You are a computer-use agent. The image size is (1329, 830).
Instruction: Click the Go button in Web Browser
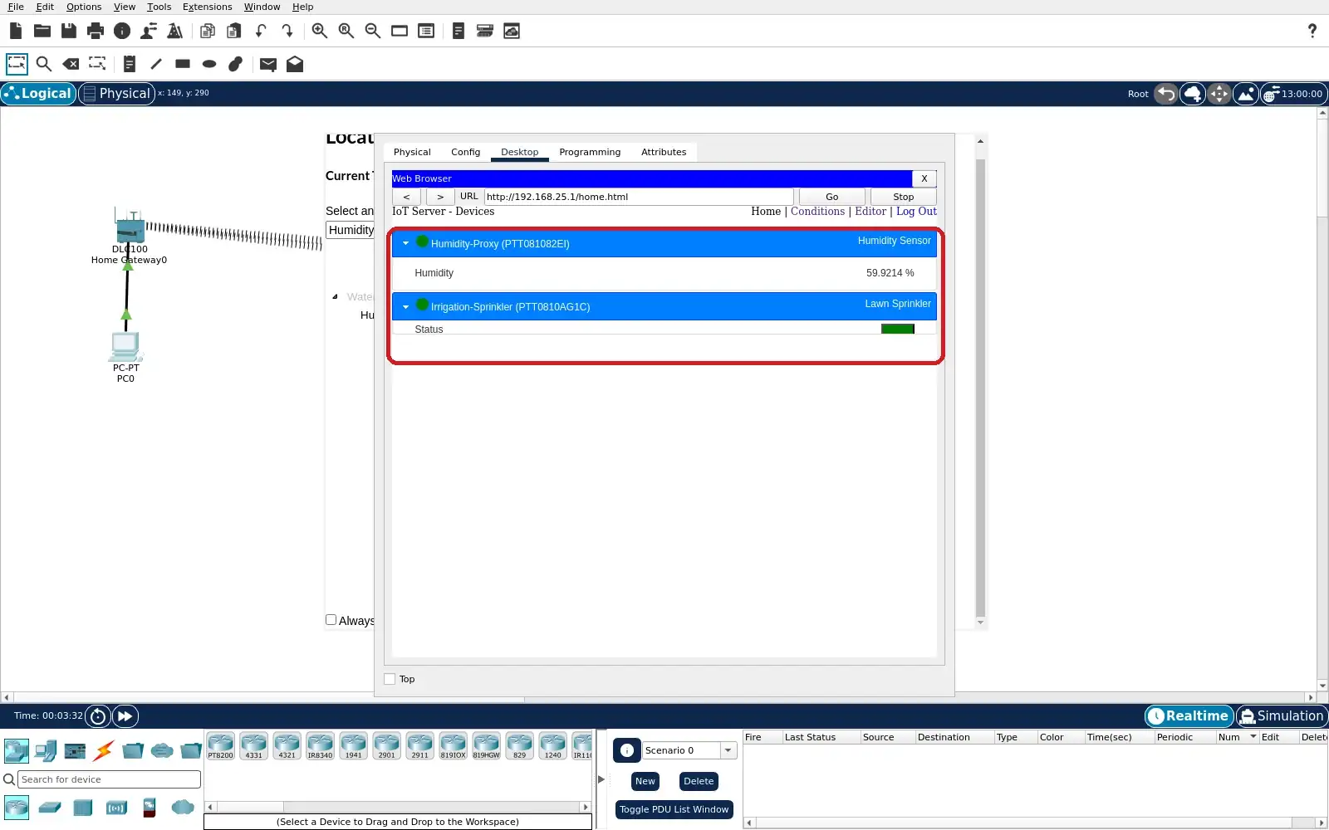click(831, 197)
